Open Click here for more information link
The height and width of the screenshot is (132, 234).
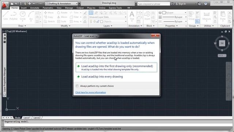(x=91, y=92)
